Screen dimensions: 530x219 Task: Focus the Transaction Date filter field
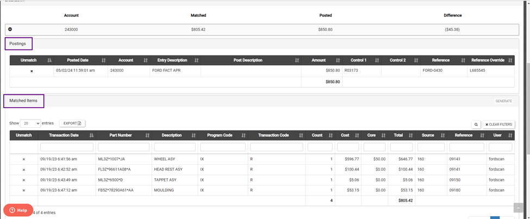click(66, 147)
